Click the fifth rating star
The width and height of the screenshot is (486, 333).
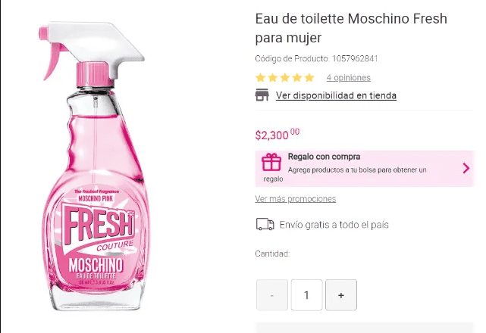pos(309,77)
